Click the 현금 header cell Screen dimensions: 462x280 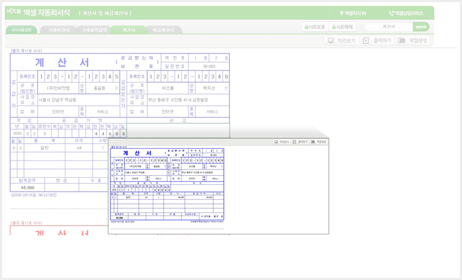pos(62,180)
